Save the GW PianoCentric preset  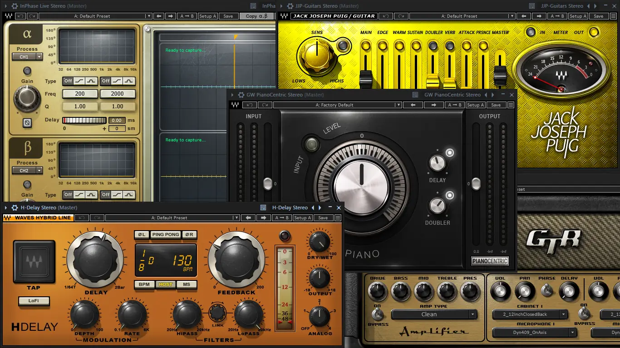coord(496,105)
